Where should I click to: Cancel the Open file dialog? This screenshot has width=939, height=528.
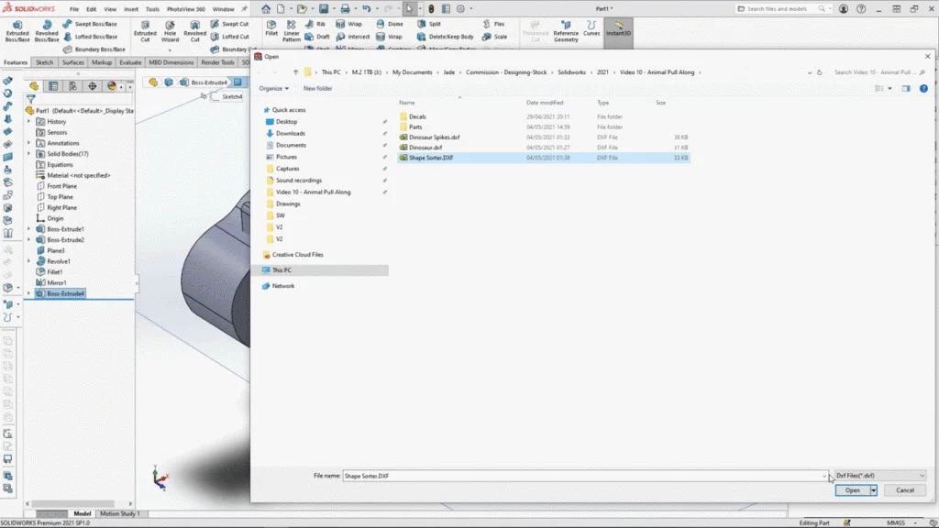[x=904, y=490]
